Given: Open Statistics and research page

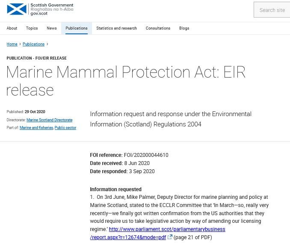Looking at the screenshot, I should click(x=116, y=28).
